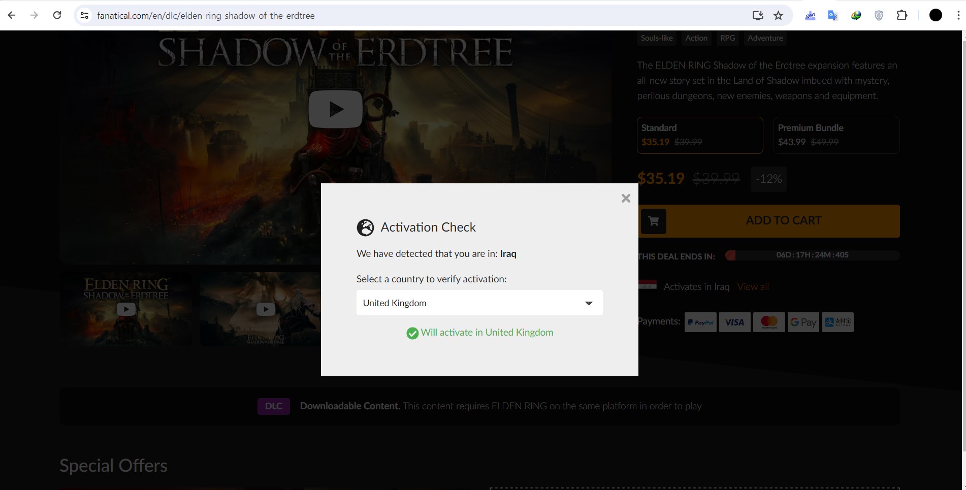Click the Mastercard payment icon
Viewport: 966px width, 490px height.
(x=769, y=322)
